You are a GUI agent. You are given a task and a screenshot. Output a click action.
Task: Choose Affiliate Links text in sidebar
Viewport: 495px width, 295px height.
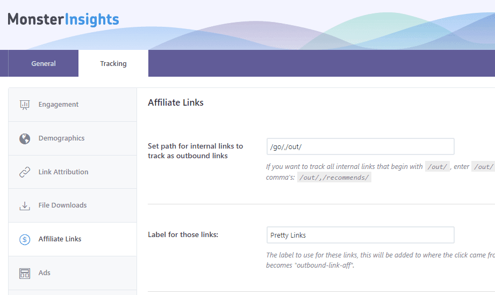point(60,239)
